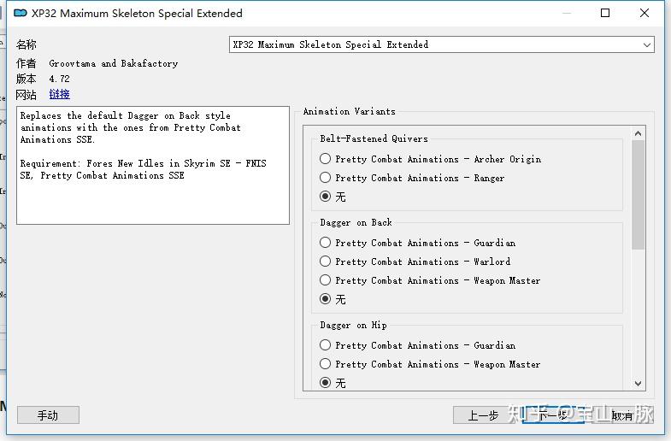Click the scroll up arrow in Animation Variants
This screenshot has width=671, height=441.
tap(638, 133)
